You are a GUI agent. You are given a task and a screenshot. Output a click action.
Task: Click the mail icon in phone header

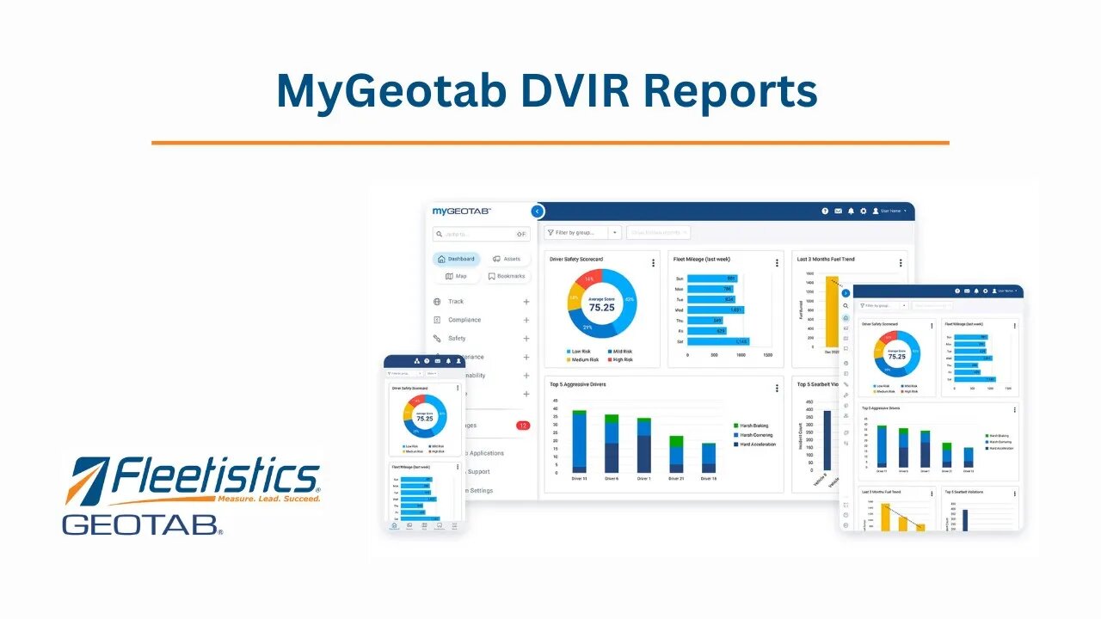click(437, 361)
